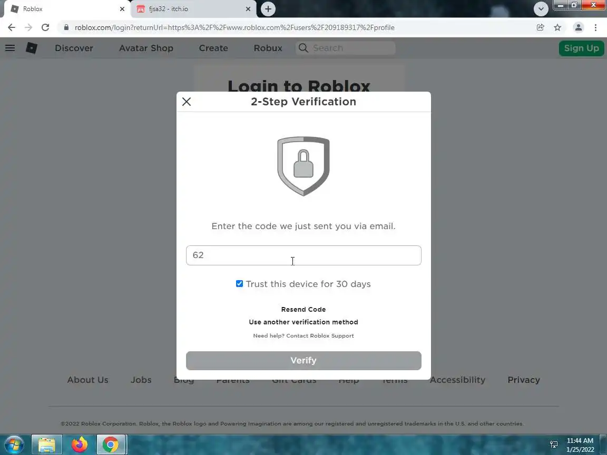Close the 2-Step Verification dialog
Viewport: 607px width, 455px height.
tap(187, 102)
